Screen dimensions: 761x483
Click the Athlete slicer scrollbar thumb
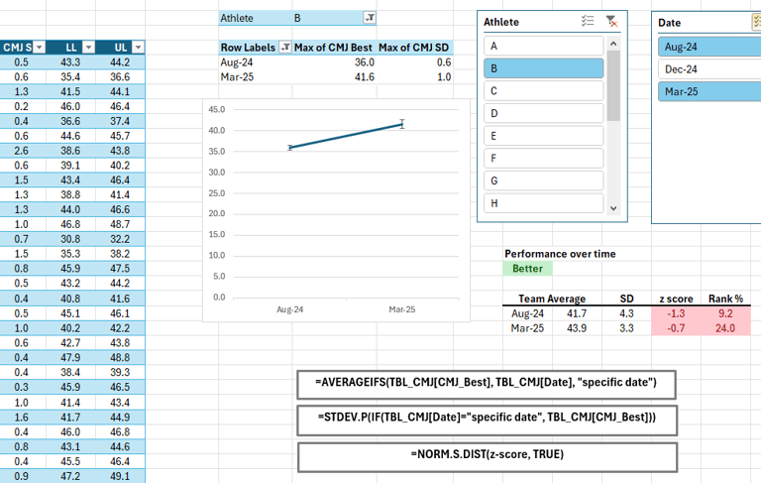(613, 85)
